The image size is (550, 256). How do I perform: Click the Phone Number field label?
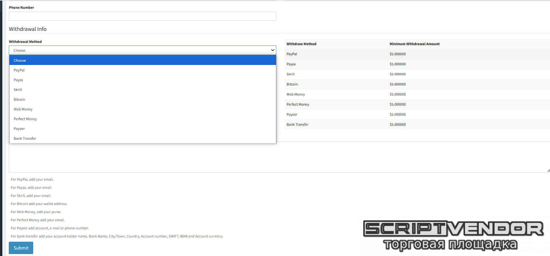tap(21, 7)
